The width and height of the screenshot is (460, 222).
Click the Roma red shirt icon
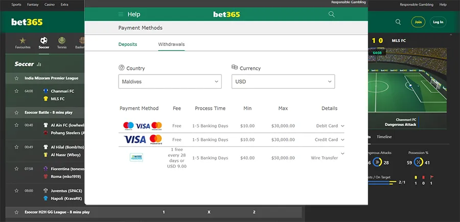pos(46,176)
